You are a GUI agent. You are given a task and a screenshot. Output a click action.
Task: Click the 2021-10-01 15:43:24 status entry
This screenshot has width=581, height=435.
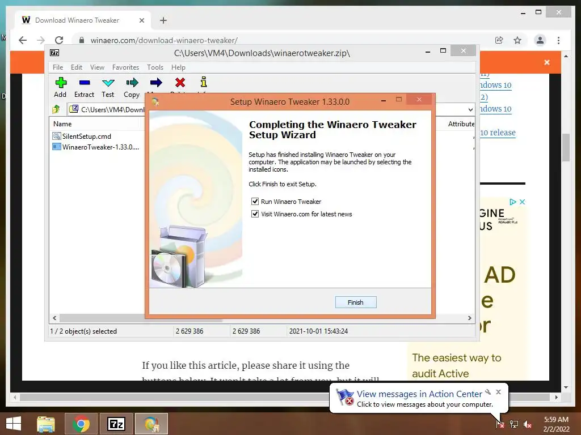pyautogui.click(x=319, y=331)
